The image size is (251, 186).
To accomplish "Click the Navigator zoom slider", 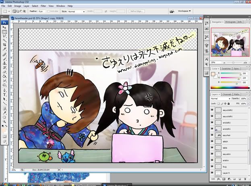I will [x=233, y=62].
